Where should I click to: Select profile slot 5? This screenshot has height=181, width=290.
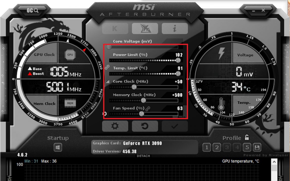pos(247,148)
